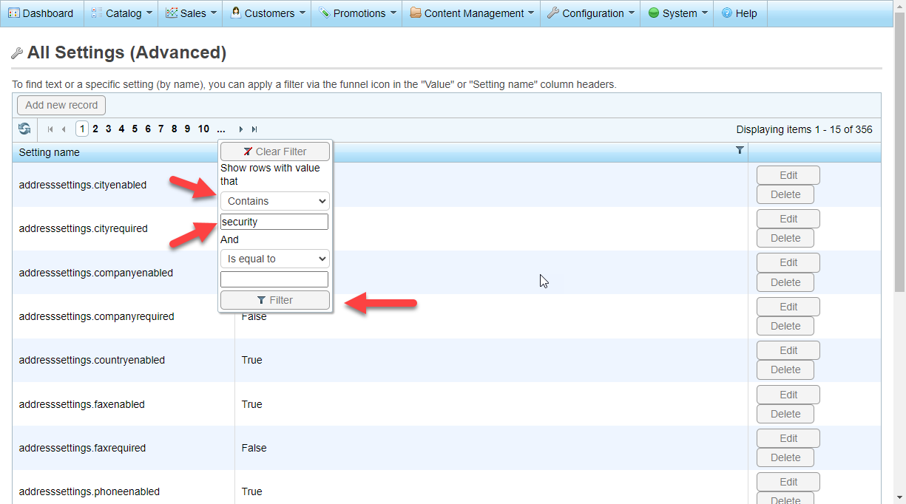This screenshot has width=906, height=504.
Task: Expand the Configuration dropdown menu
Action: pos(592,13)
